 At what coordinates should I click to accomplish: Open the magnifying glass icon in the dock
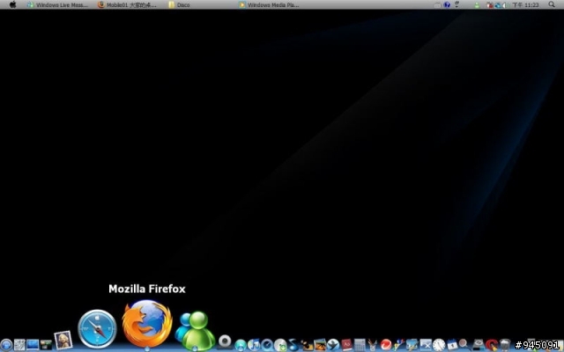pyautogui.click(x=464, y=344)
